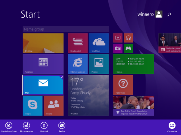This screenshot has width=181, height=135.
Task: Open the OneDrive tile
Action: pyautogui.click(x=99, y=43)
